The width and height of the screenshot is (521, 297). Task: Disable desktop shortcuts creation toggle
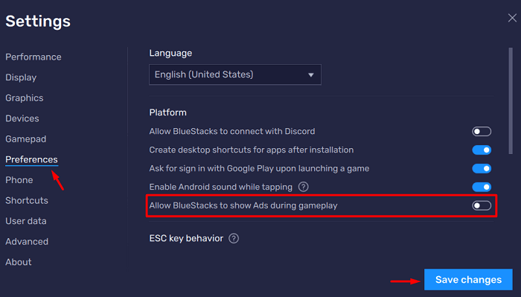point(482,150)
